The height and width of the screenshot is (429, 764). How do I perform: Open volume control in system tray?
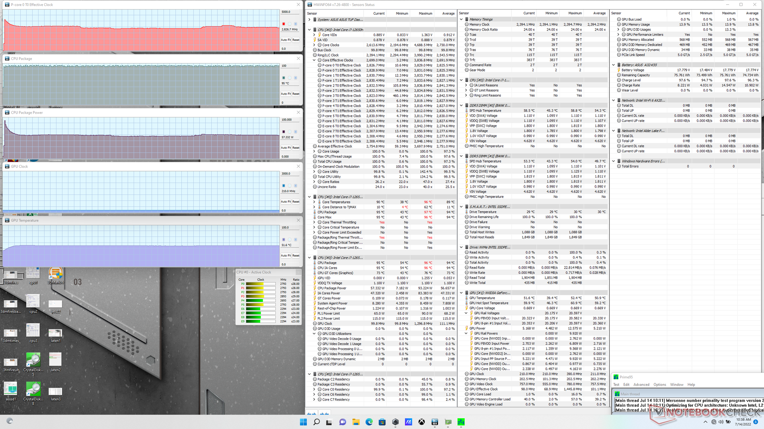(x=721, y=422)
